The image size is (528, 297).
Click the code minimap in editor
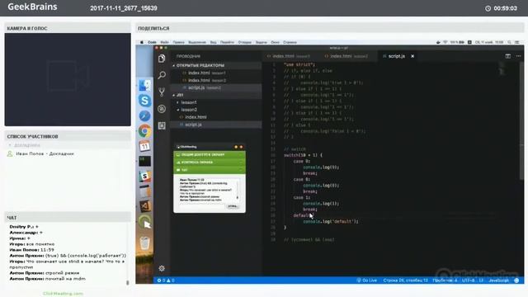pyautogui.click(x=502, y=69)
